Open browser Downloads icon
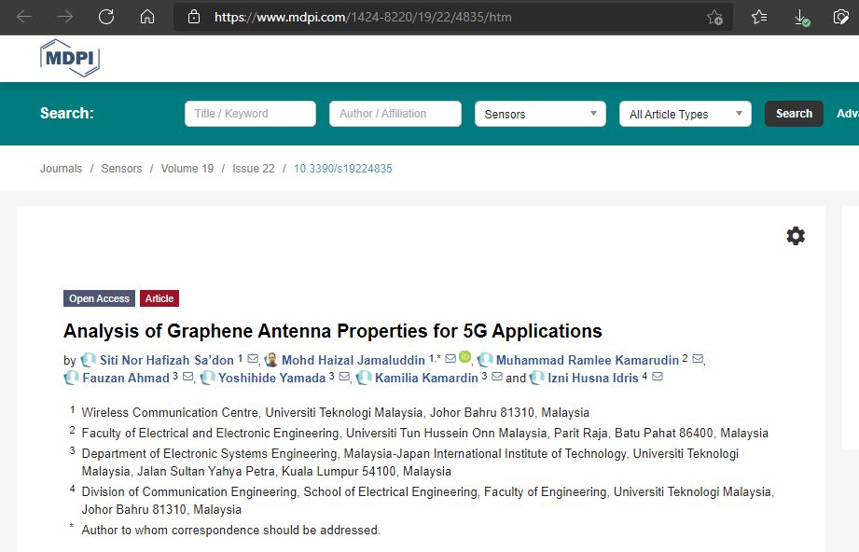The height and width of the screenshot is (552, 859). point(801,18)
